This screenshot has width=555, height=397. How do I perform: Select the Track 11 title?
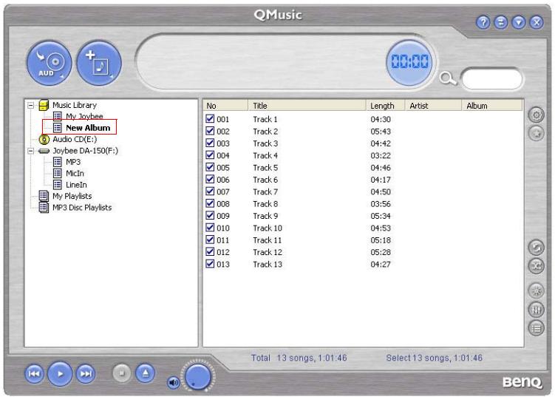268,240
